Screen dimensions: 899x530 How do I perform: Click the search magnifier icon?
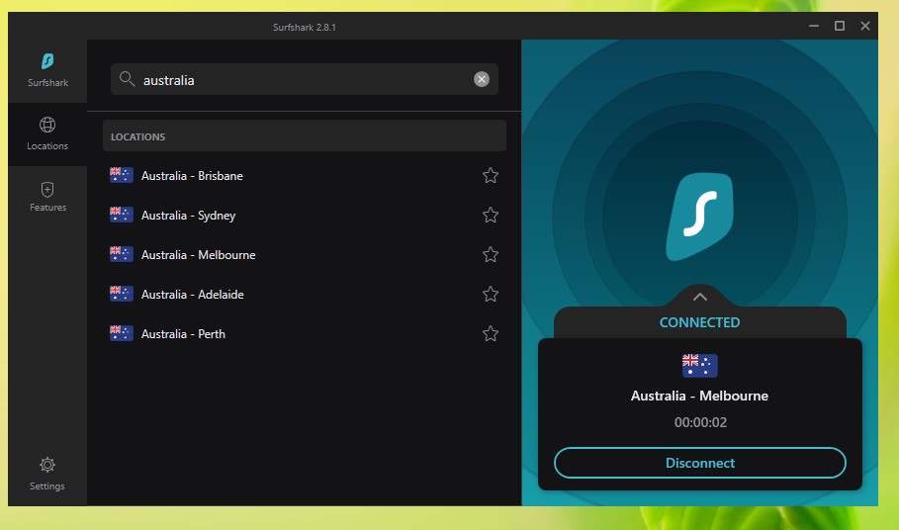click(127, 79)
